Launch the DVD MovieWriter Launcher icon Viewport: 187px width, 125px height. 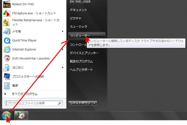click(7, 58)
